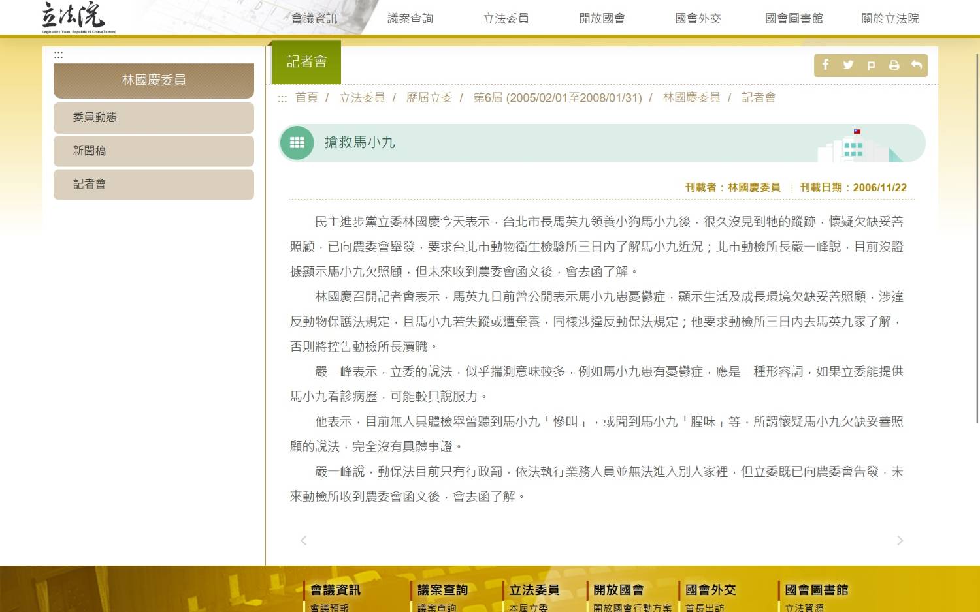
Task: Click the 首頁 breadcrumb link
Action: coord(306,97)
